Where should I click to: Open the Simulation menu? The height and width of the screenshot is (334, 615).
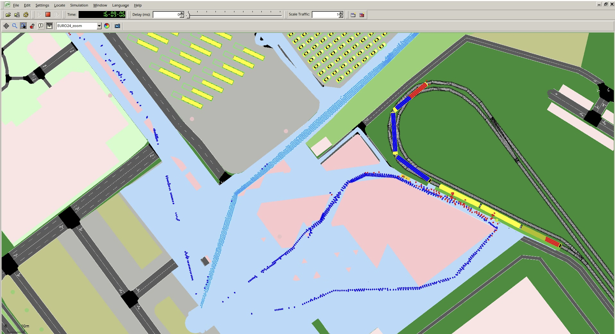point(79,5)
